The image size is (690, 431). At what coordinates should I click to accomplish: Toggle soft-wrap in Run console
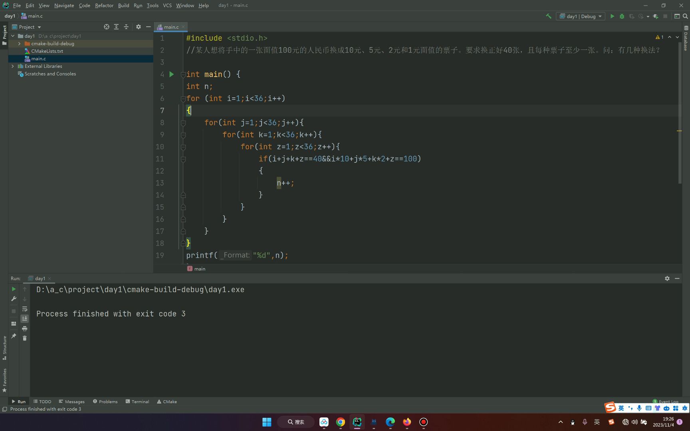click(25, 309)
